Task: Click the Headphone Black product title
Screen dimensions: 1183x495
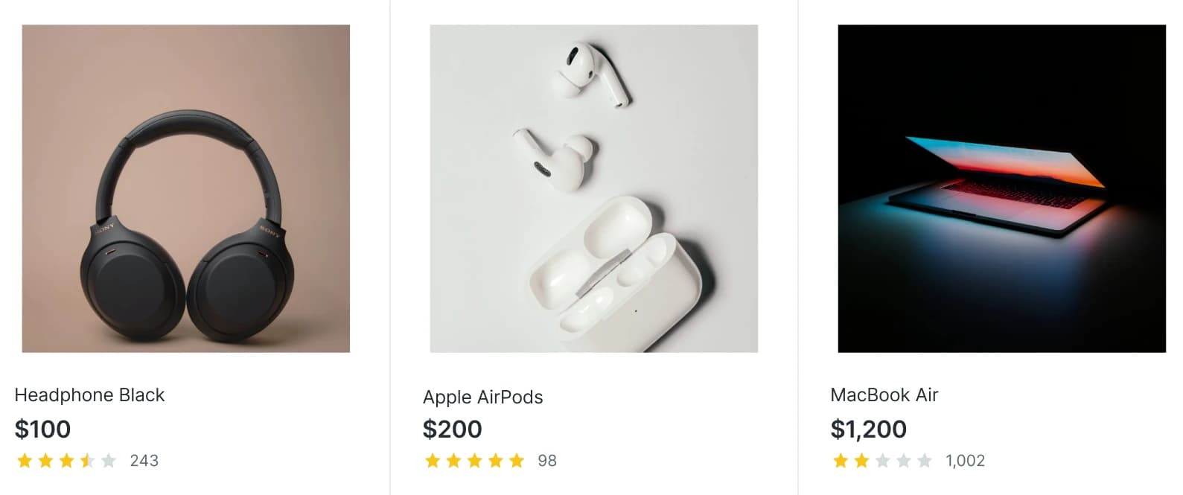Action: pos(89,395)
